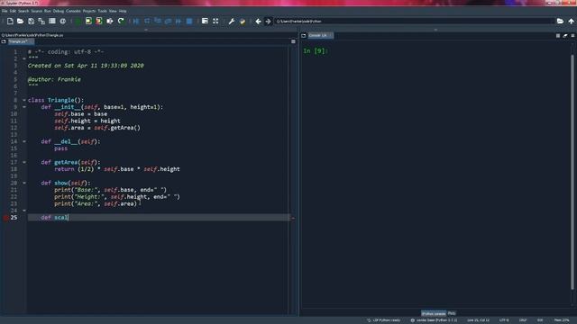Open the console pane options menu
The height and width of the screenshot is (324, 577).
point(572,36)
